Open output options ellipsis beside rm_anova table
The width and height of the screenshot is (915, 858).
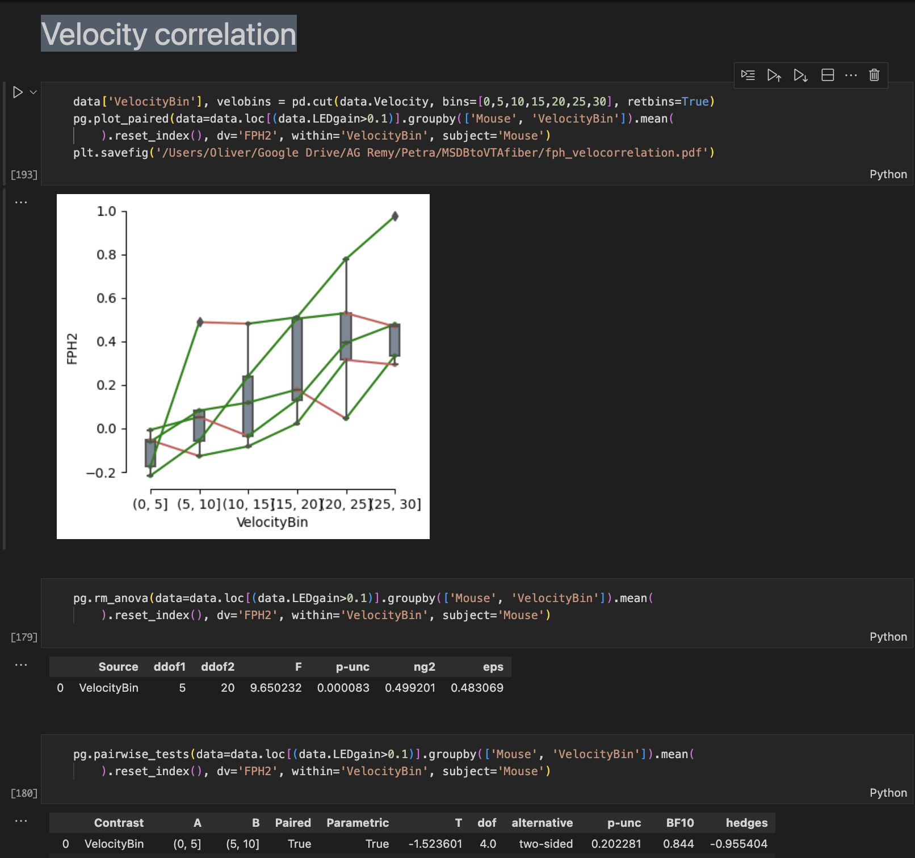point(21,664)
